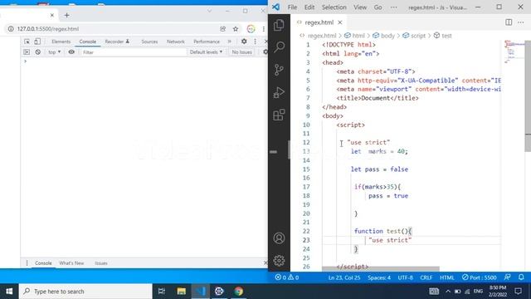Open the Chrome menu
531x299 pixels.
click(264, 29)
